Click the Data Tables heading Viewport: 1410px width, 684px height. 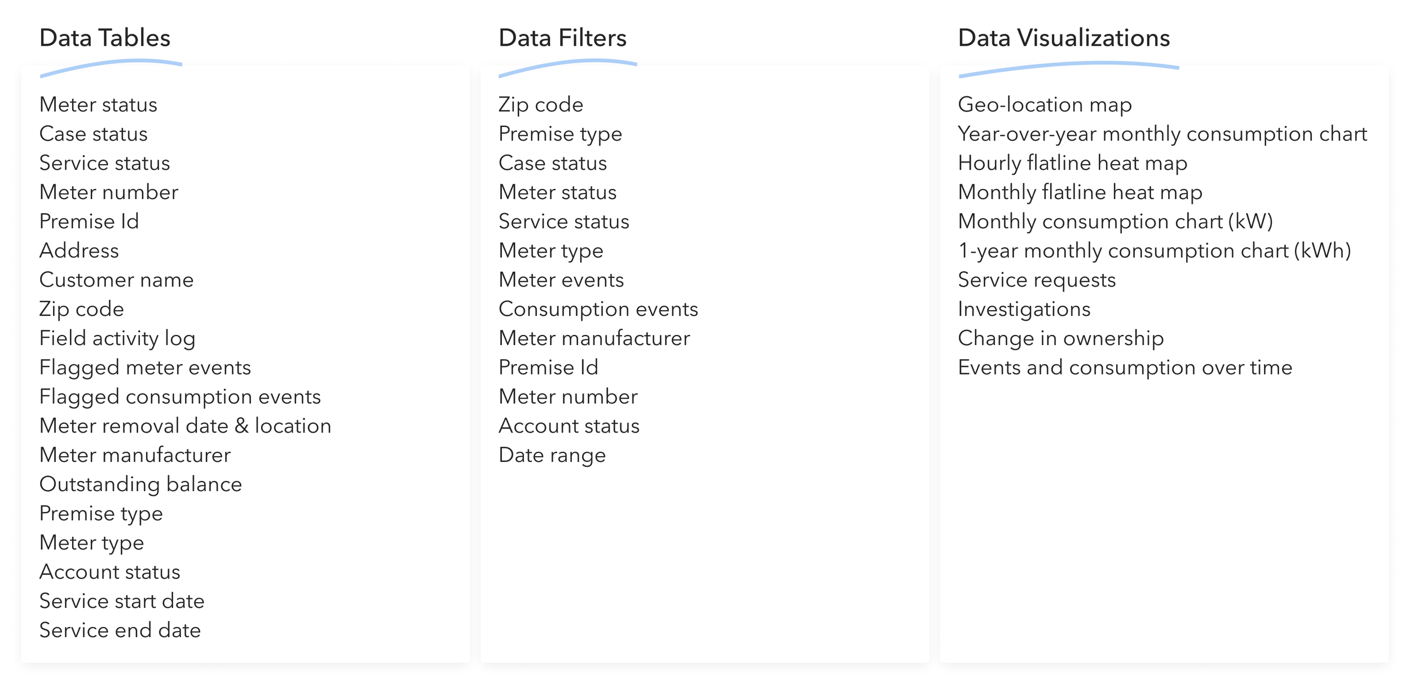[105, 38]
